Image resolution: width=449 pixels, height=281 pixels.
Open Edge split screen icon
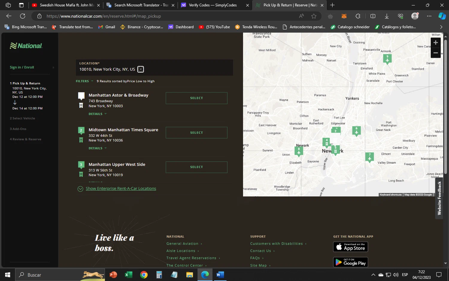(x=373, y=16)
